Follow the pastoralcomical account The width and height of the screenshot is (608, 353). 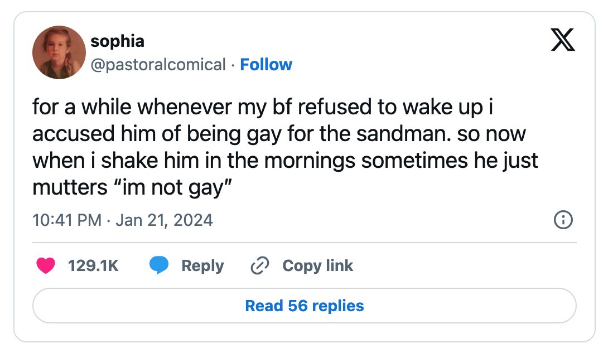coord(266,65)
